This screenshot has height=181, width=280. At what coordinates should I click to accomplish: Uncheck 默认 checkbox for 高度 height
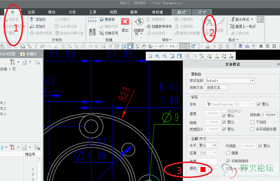pyautogui.click(x=224, y=116)
